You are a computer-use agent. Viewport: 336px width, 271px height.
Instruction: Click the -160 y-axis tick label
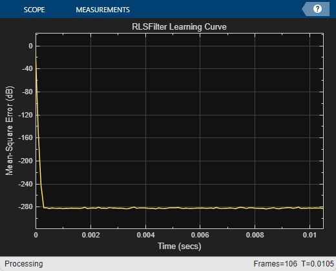pos(25,137)
